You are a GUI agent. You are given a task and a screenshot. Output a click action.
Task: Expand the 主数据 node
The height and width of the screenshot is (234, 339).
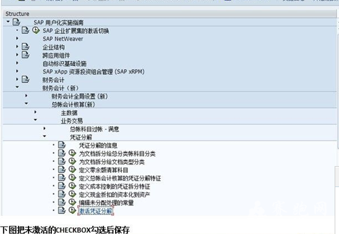[35, 112]
